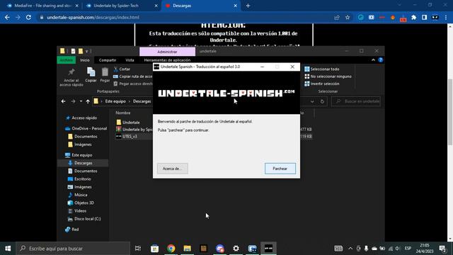453x255 pixels.
Task: Click Pegar acceso directo
Action: pos(133,84)
